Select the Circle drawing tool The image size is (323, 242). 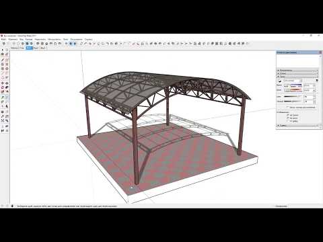point(7,69)
